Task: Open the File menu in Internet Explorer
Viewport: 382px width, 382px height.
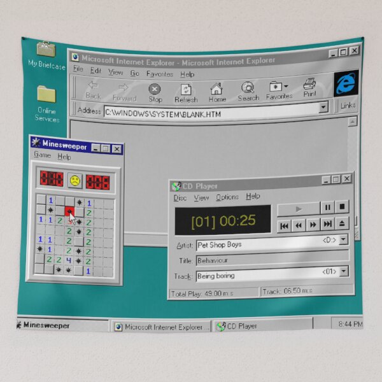Action: pyautogui.click(x=78, y=69)
